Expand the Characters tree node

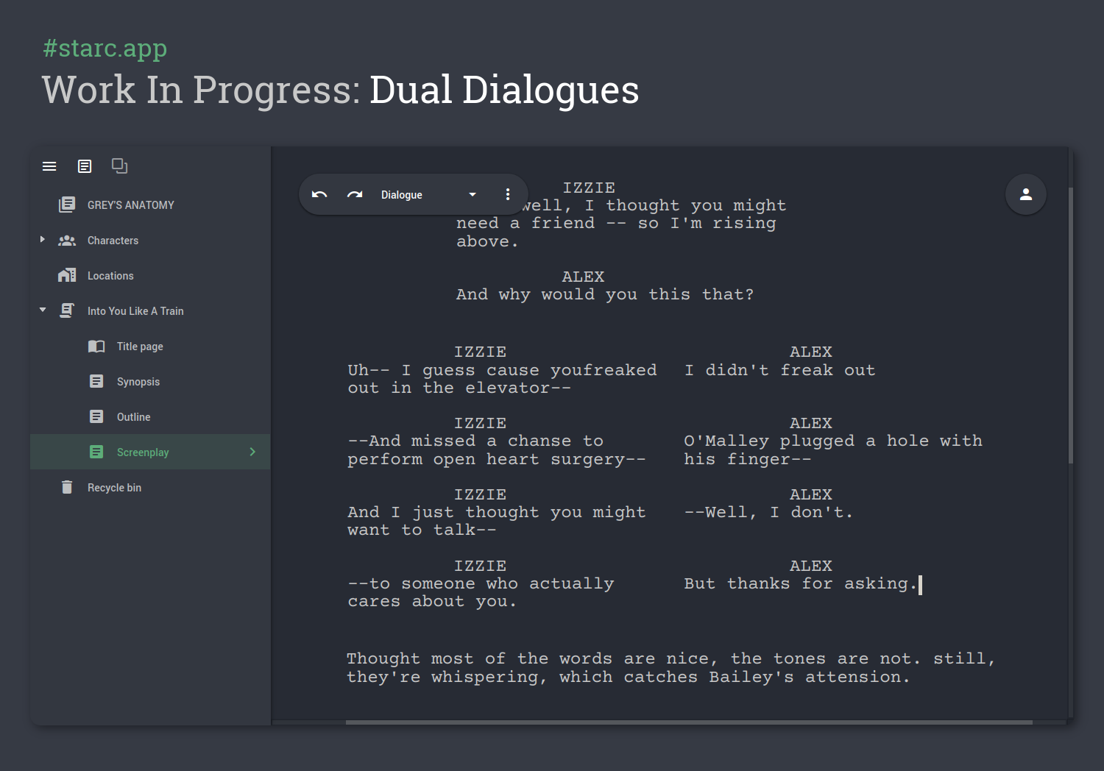click(42, 240)
